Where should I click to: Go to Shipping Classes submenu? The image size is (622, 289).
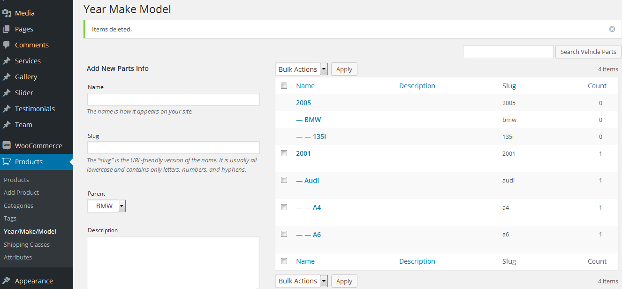click(27, 244)
